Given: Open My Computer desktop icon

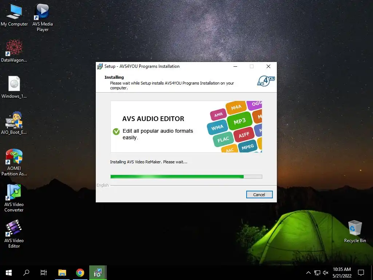Looking at the screenshot, I should click(14, 15).
